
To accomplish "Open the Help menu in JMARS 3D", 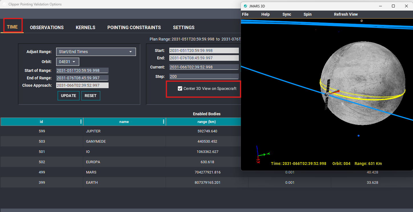I will click(x=265, y=14).
